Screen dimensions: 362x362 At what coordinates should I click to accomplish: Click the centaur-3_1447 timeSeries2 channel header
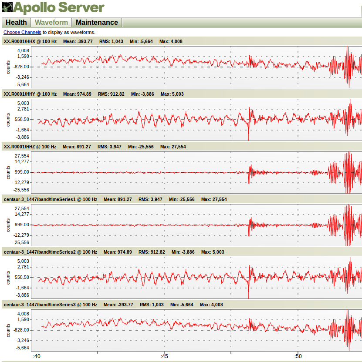(x=50, y=252)
